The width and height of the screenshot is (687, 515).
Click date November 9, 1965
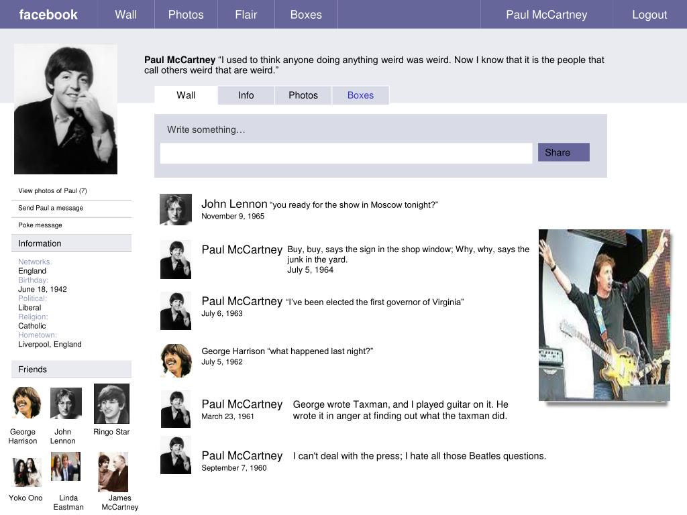pos(233,217)
